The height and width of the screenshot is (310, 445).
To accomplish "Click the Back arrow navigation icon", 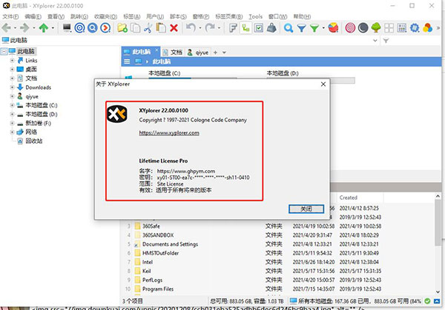I will [x=7, y=28].
